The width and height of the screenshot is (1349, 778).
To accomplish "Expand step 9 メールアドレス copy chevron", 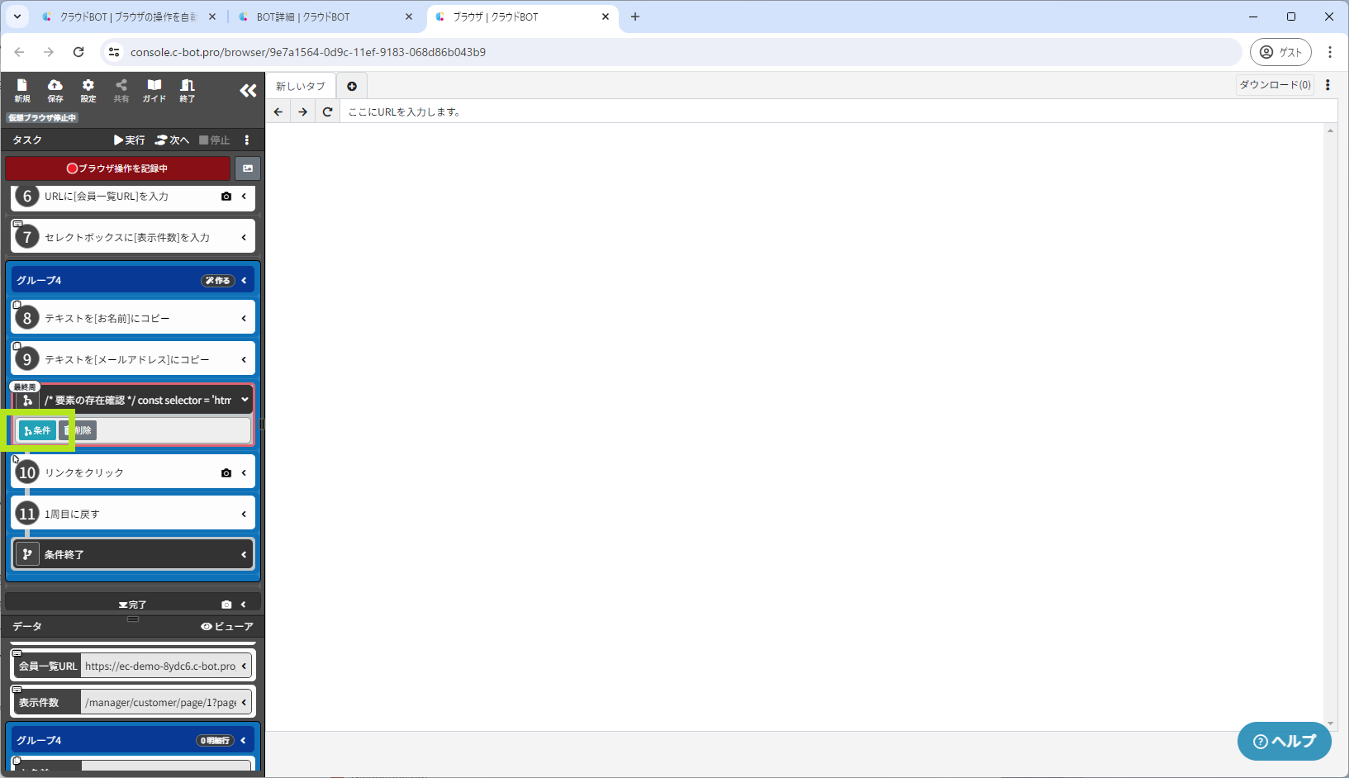I will (244, 360).
